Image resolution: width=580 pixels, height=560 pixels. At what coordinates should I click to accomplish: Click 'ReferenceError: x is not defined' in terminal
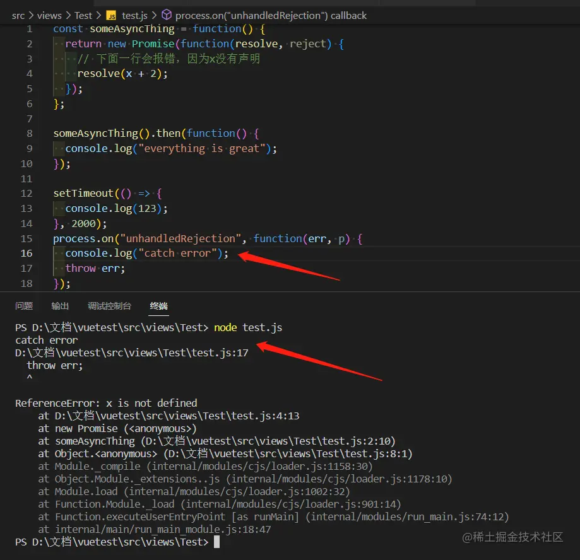106,403
